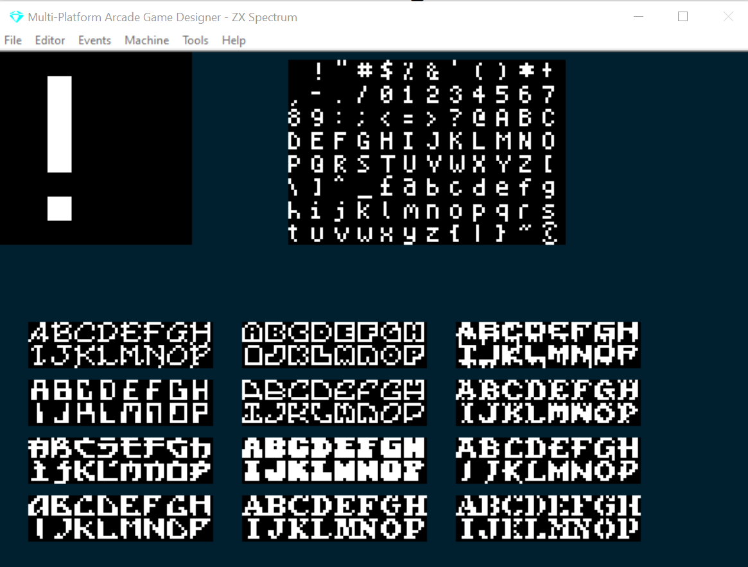The image size is (748, 567).
Task: Select the heavy bold font preset, third row middle
Action: point(334,460)
